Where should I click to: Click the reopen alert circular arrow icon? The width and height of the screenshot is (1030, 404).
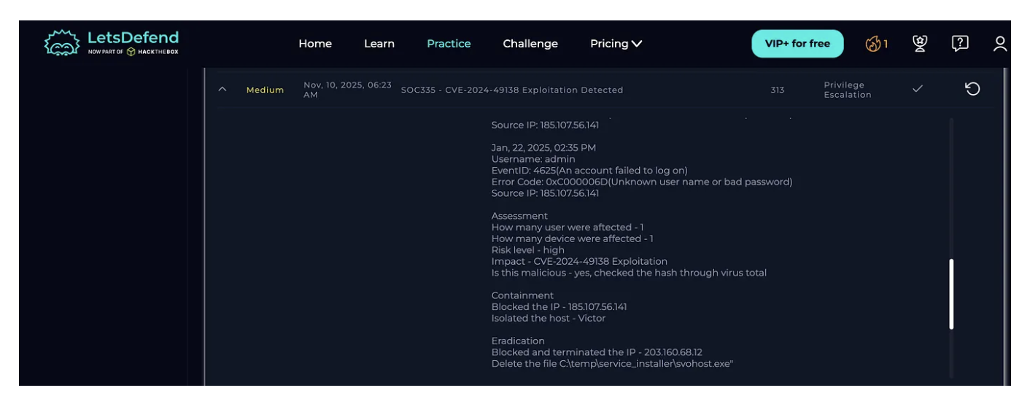click(x=972, y=89)
